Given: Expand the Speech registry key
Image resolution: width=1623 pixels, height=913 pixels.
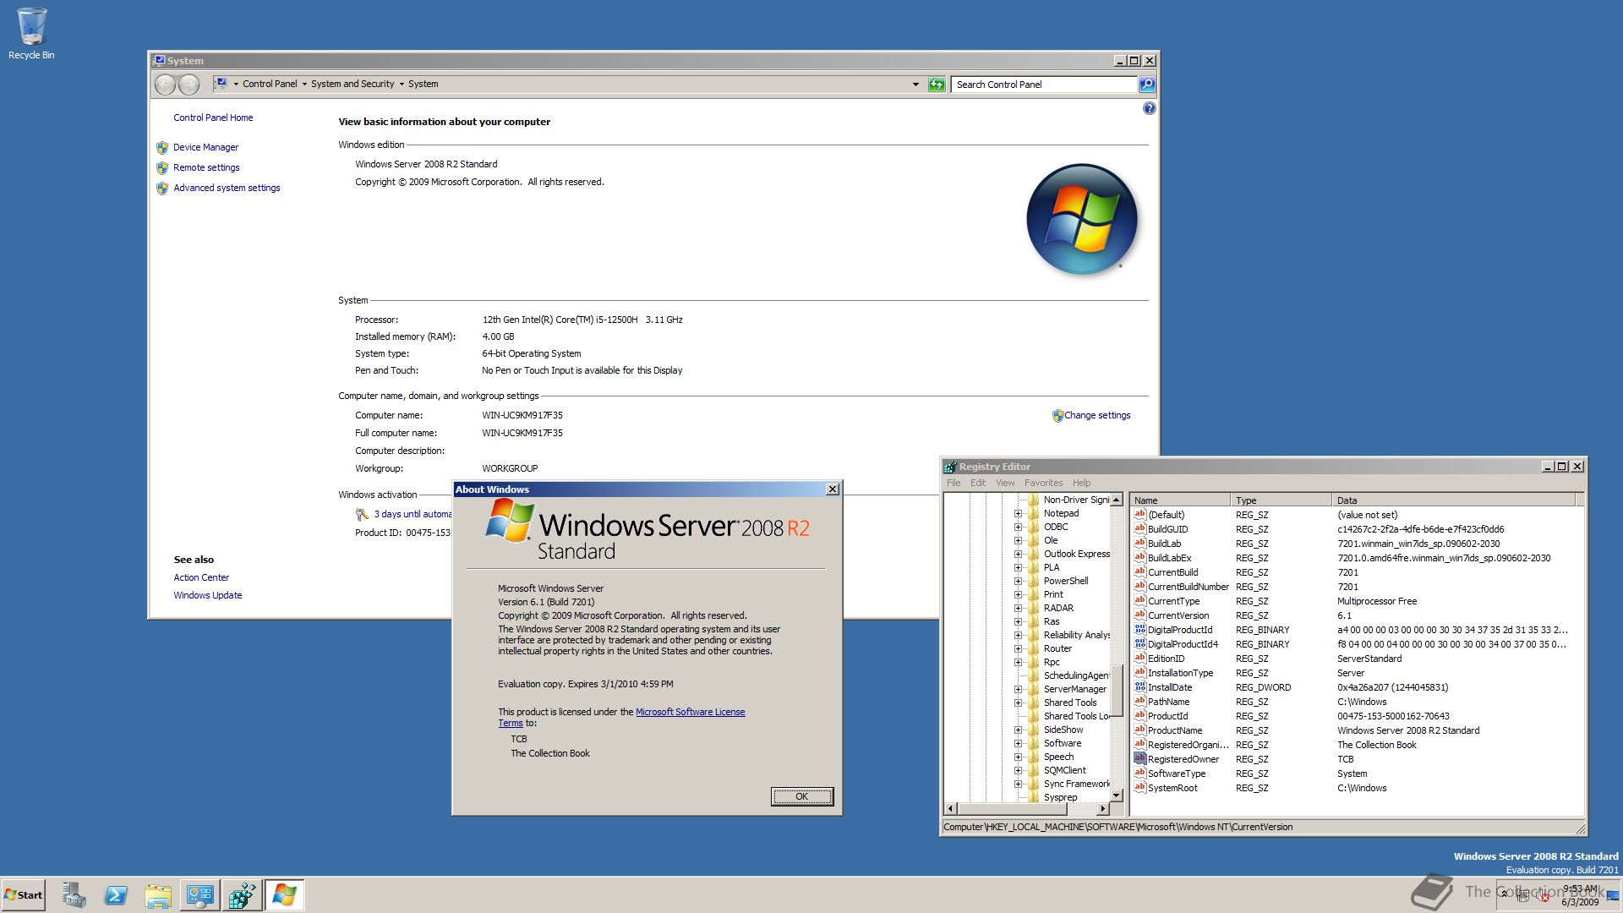Looking at the screenshot, I should tap(1018, 757).
